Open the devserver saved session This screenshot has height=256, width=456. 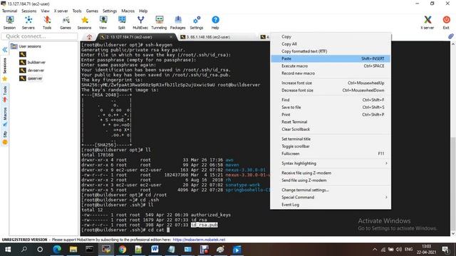[x=32, y=70]
